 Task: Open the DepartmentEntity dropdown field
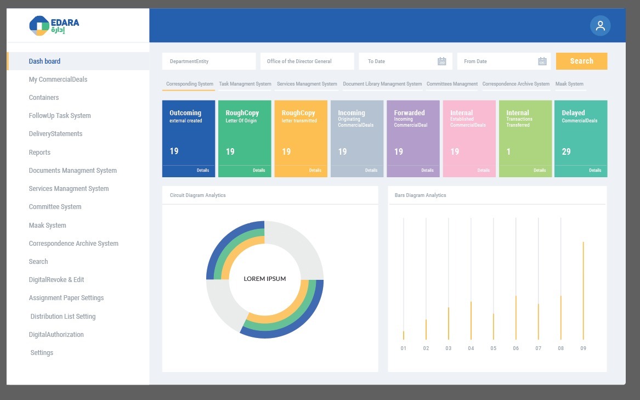point(209,61)
